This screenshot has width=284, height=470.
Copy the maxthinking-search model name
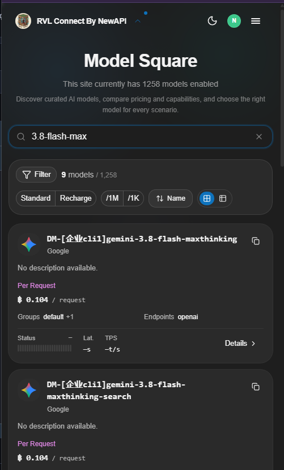point(256,387)
